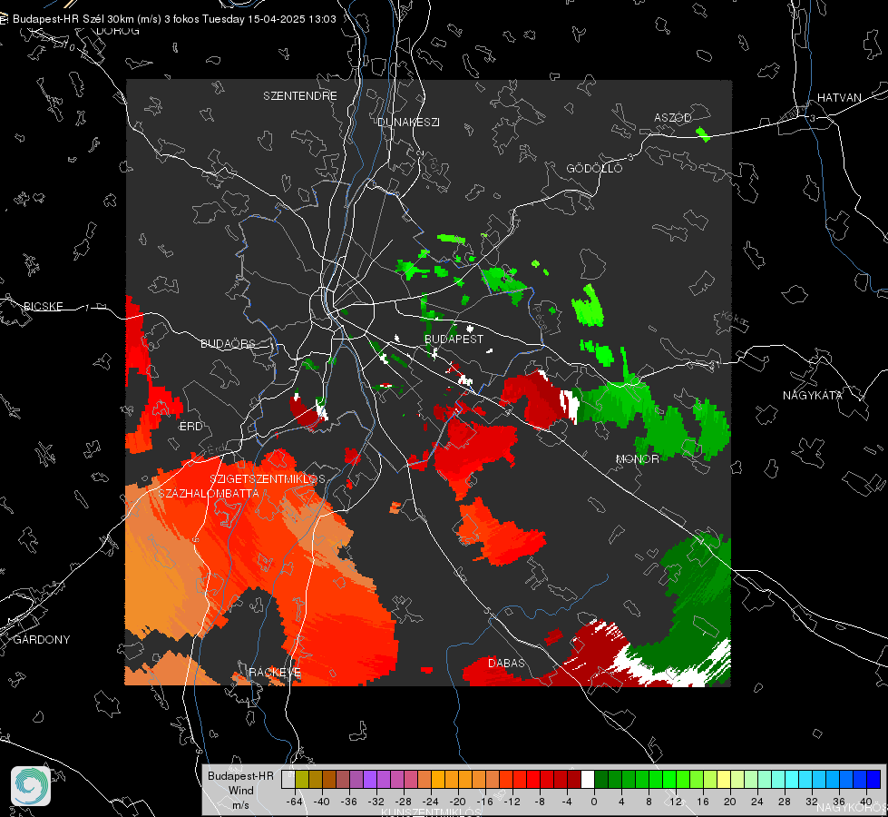888x817 pixels.
Task: Select the radar title text at top
Action: pos(174,19)
